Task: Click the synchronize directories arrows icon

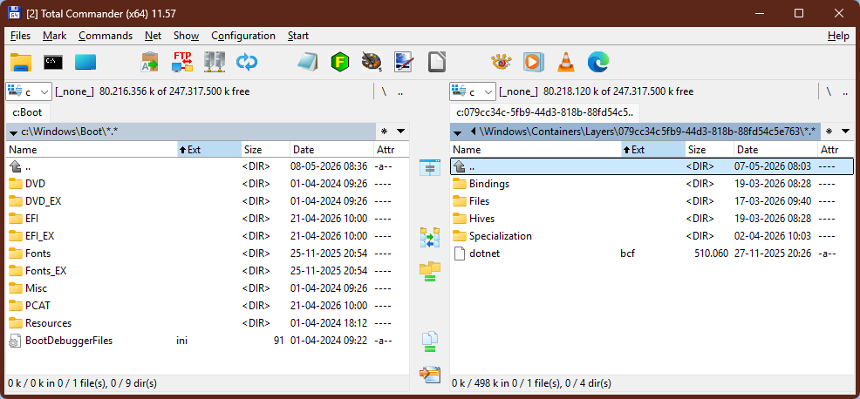Action: click(x=247, y=63)
